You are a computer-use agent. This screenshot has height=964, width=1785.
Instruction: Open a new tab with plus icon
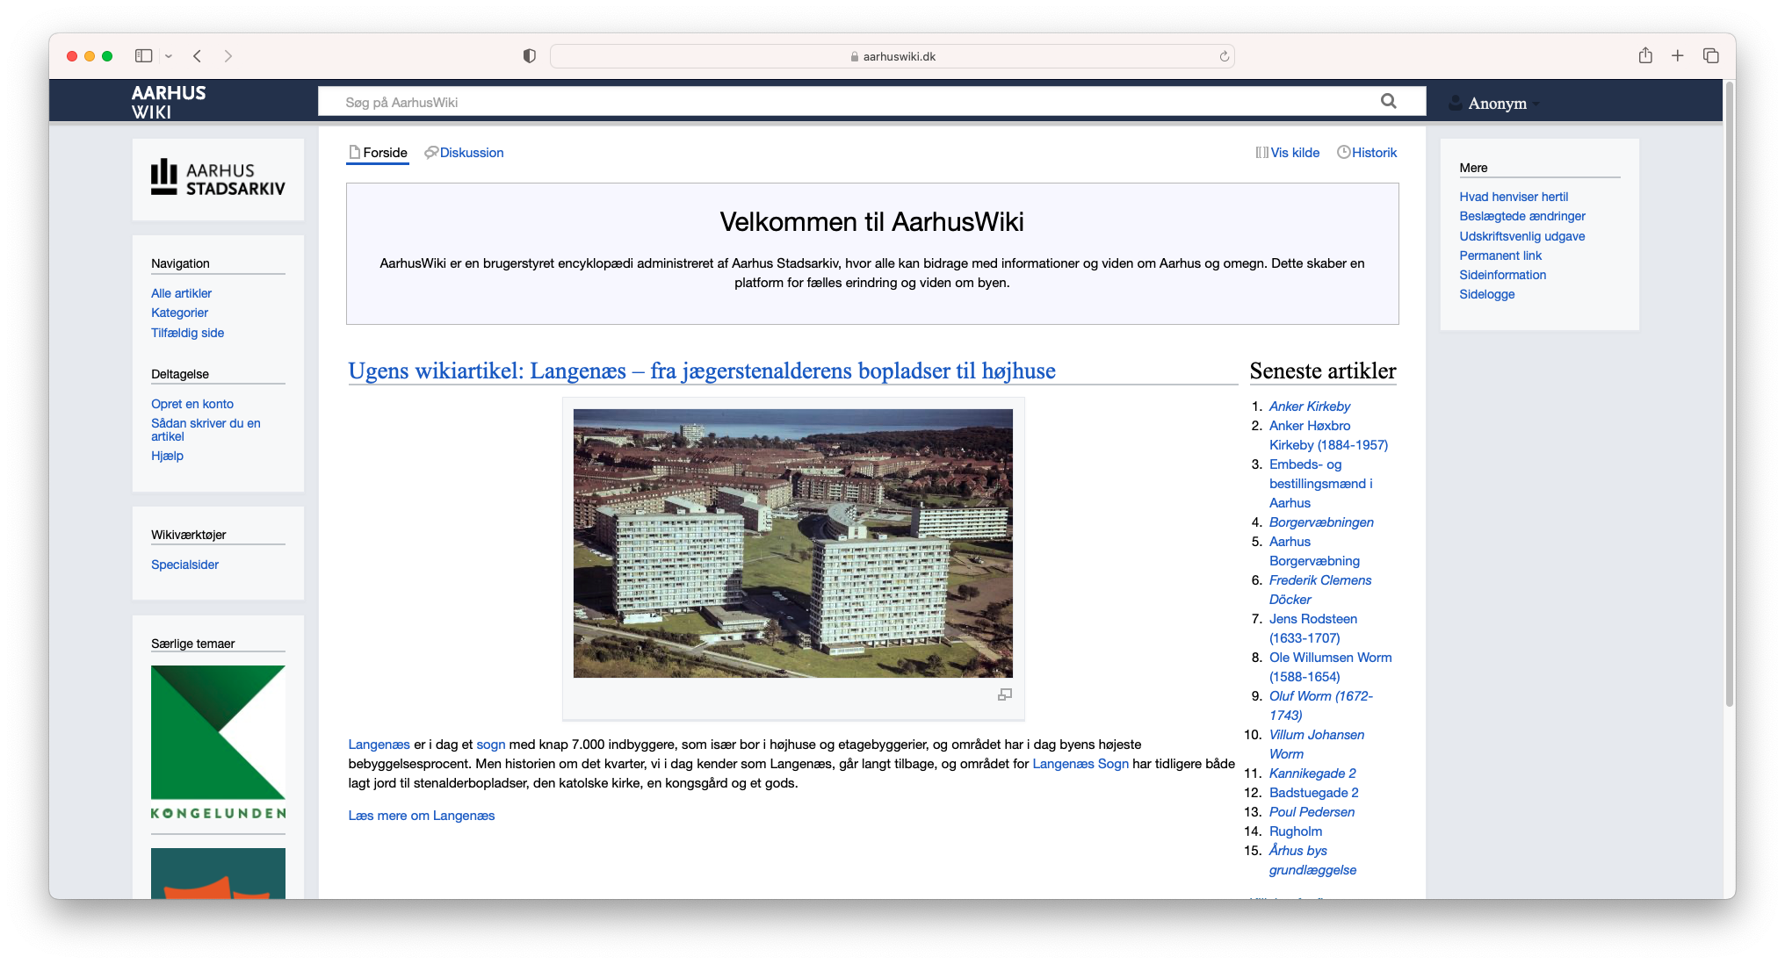click(1677, 56)
